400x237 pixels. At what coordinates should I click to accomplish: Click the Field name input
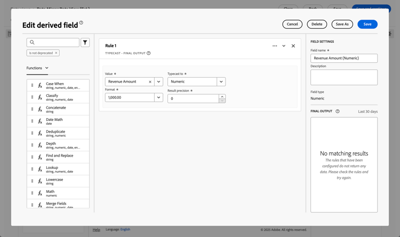(344, 58)
